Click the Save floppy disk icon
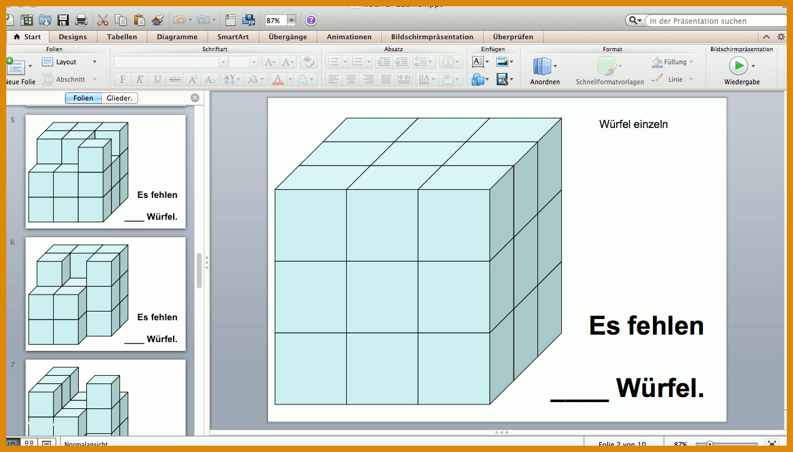793x452 pixels. click(x=63, y=20)
